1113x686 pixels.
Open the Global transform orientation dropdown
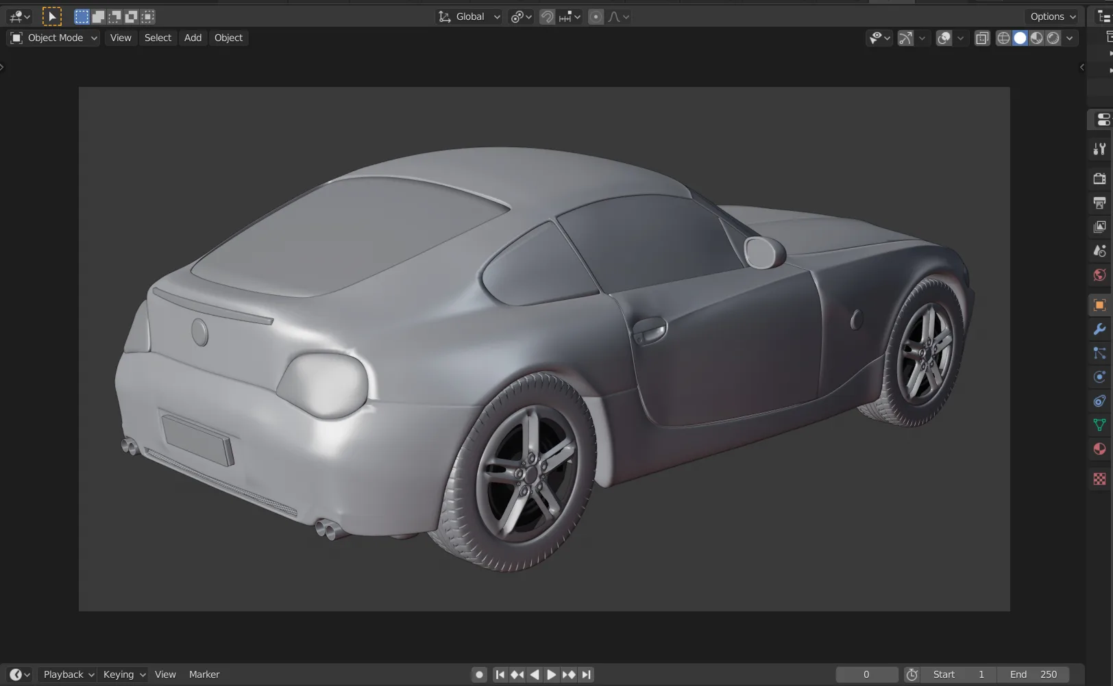469,16
